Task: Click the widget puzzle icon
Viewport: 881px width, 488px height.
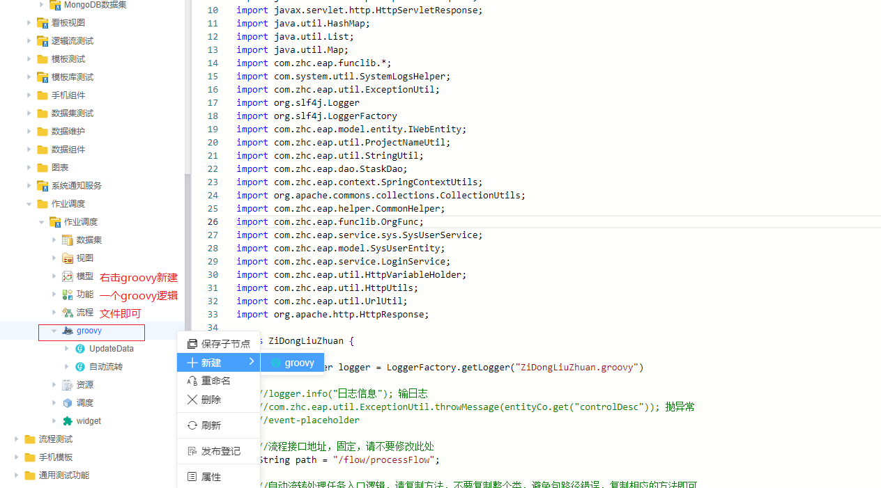Action: (68, 421)
